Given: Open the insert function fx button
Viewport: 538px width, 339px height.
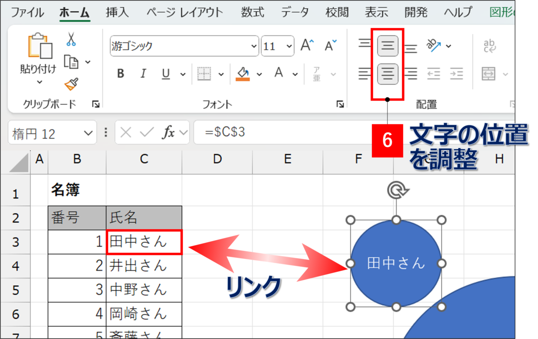Looking at the screenshot, I should (x=168, y=133).
